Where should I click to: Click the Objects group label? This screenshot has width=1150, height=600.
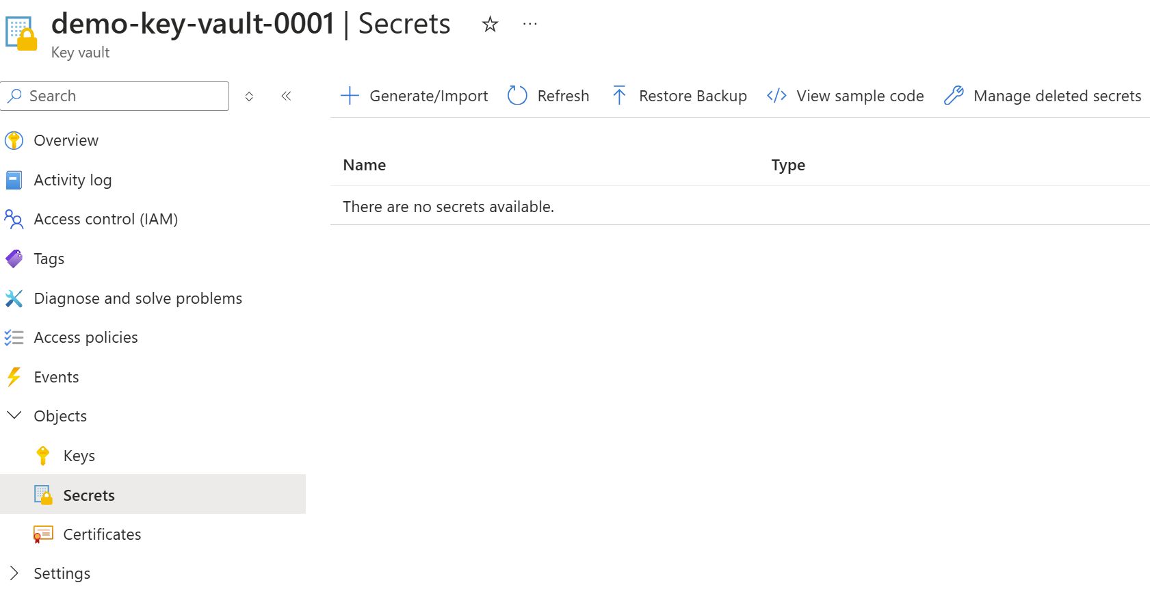[60, 416]
